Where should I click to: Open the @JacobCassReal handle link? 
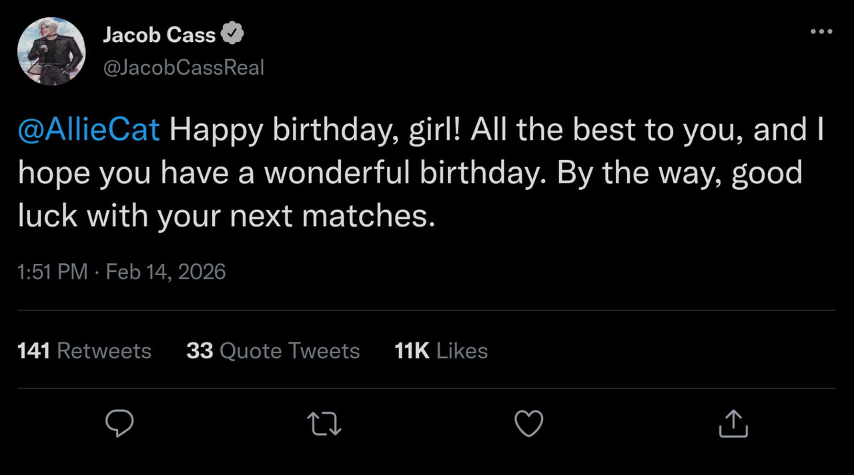(183, 67)
